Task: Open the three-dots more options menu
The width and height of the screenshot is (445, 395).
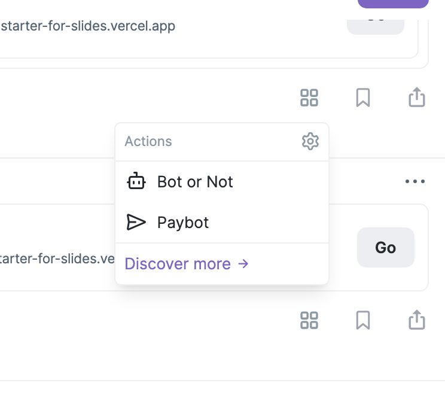Action: (415, 181)
